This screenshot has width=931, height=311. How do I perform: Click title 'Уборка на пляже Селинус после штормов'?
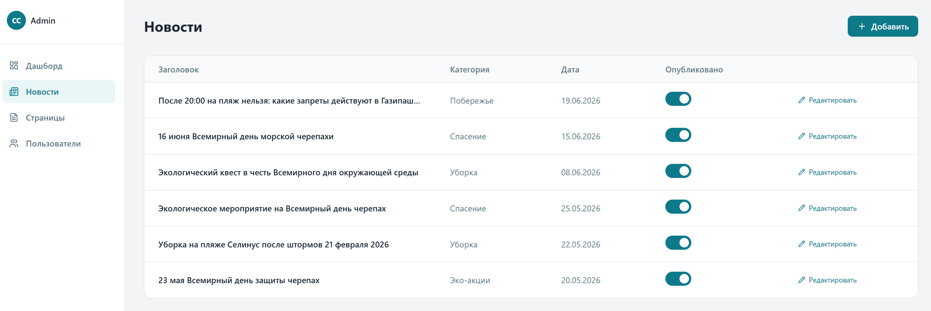pyautogui.click(x=273, y=244)
